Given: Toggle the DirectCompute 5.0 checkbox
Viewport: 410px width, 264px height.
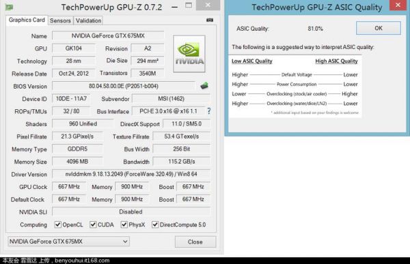Looking at the screenshot, I should (x=155, y=224).
